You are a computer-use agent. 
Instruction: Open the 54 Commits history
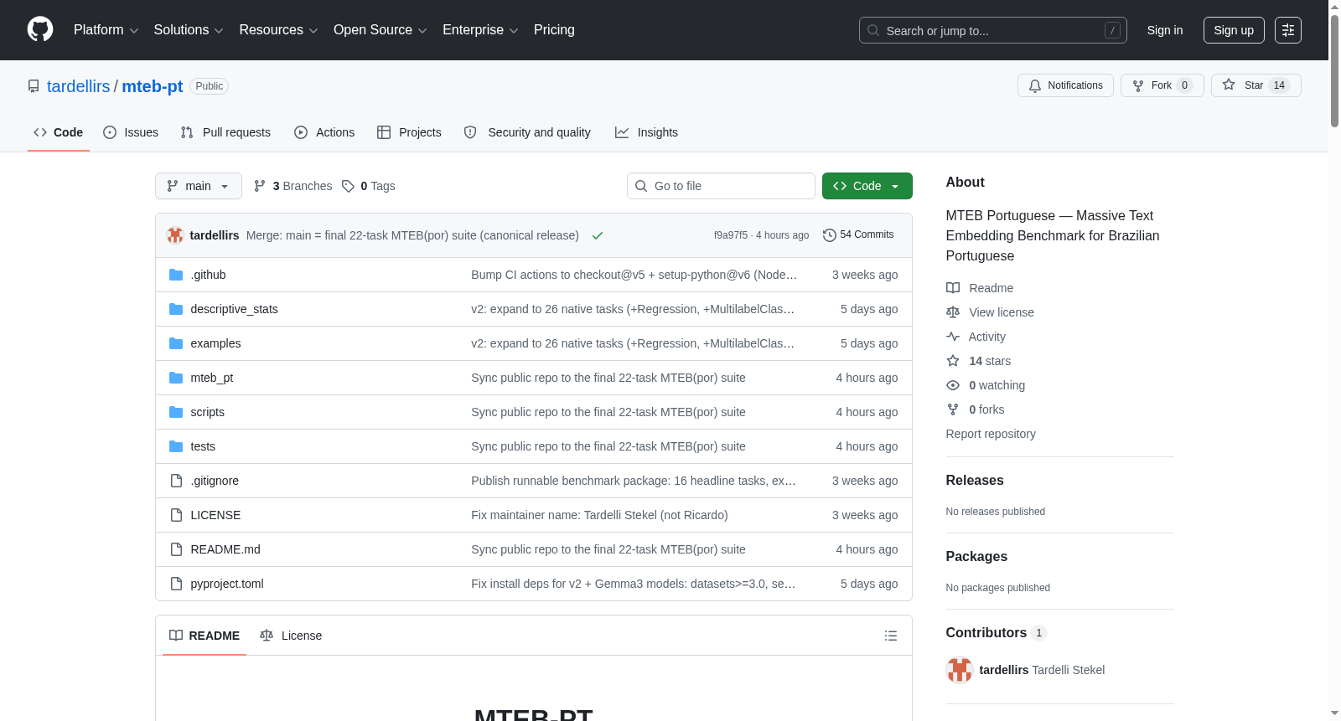coord(858,235)
